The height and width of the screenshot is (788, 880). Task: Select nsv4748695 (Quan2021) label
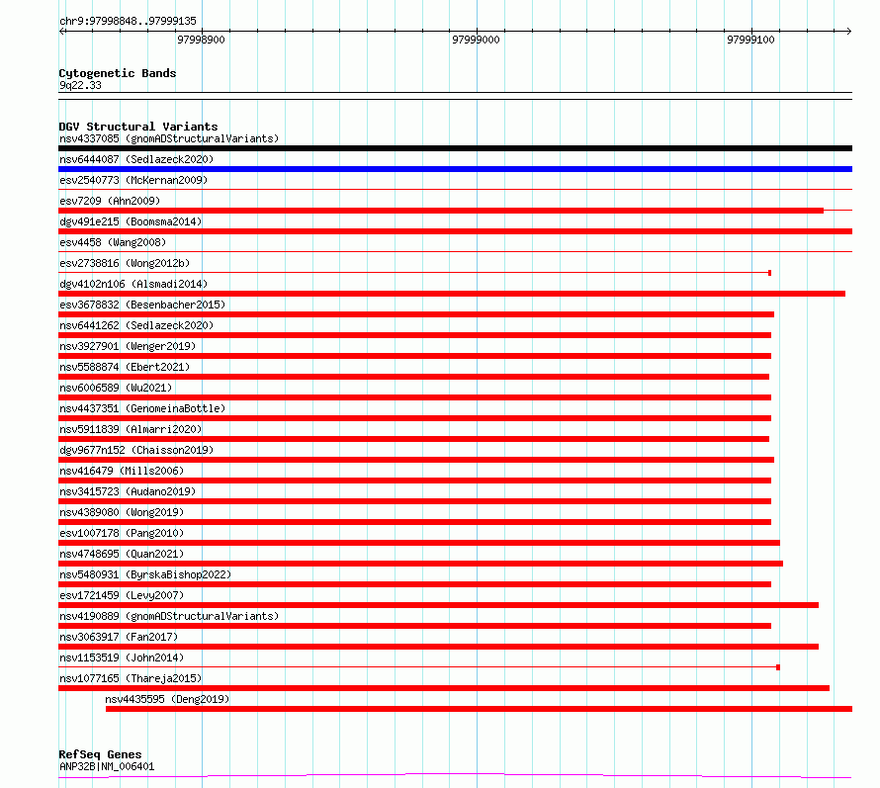pyautogui.click(x=122, y=554)
